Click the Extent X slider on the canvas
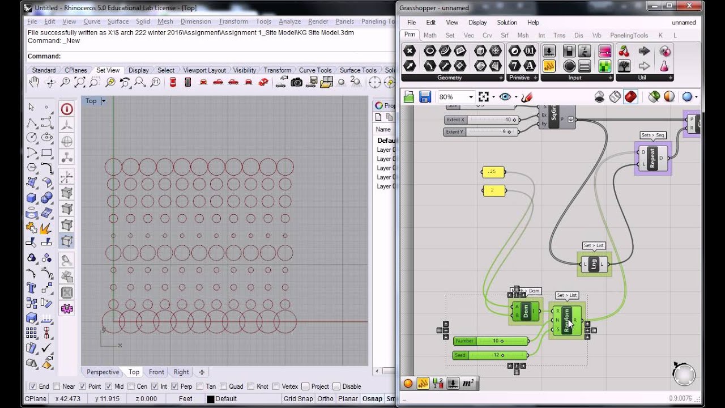 click(x=481, y=120)
